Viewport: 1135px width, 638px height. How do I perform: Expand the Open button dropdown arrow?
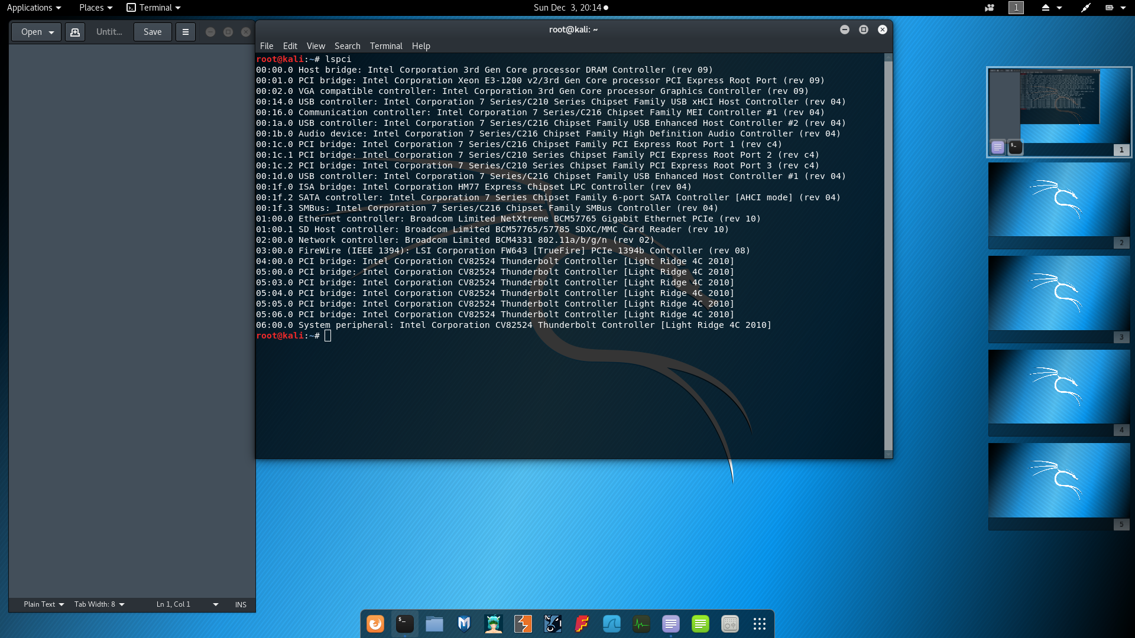pyautogui.click(x=52, y=32)
